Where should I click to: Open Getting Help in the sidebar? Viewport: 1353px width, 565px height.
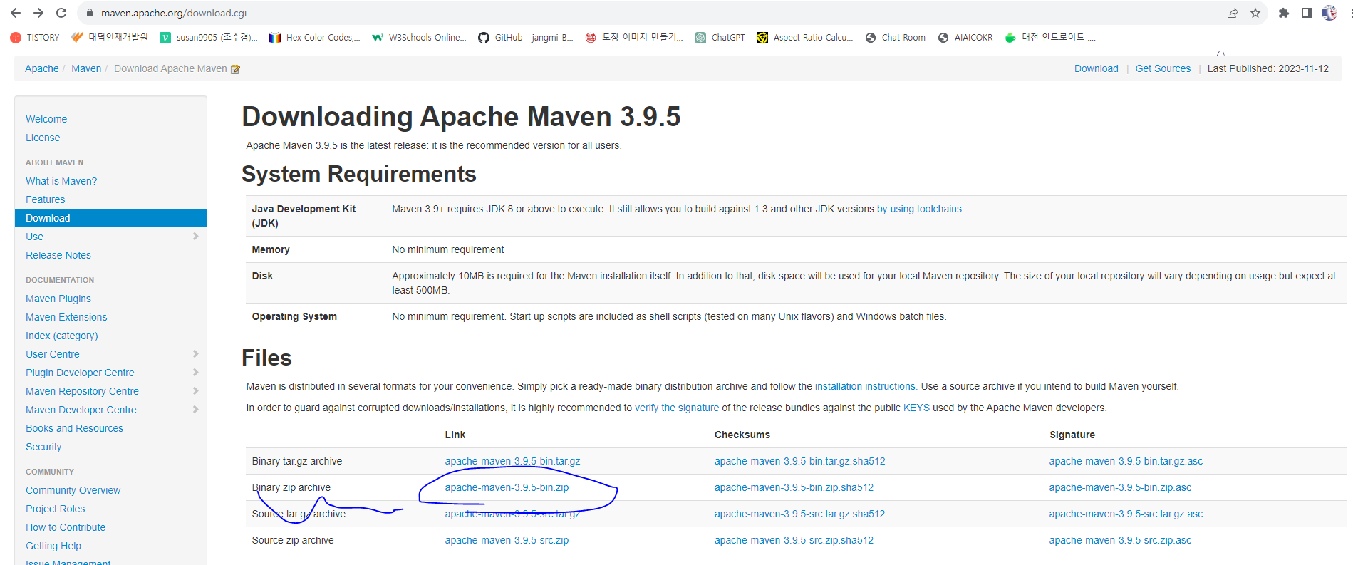tap(53, 546)
